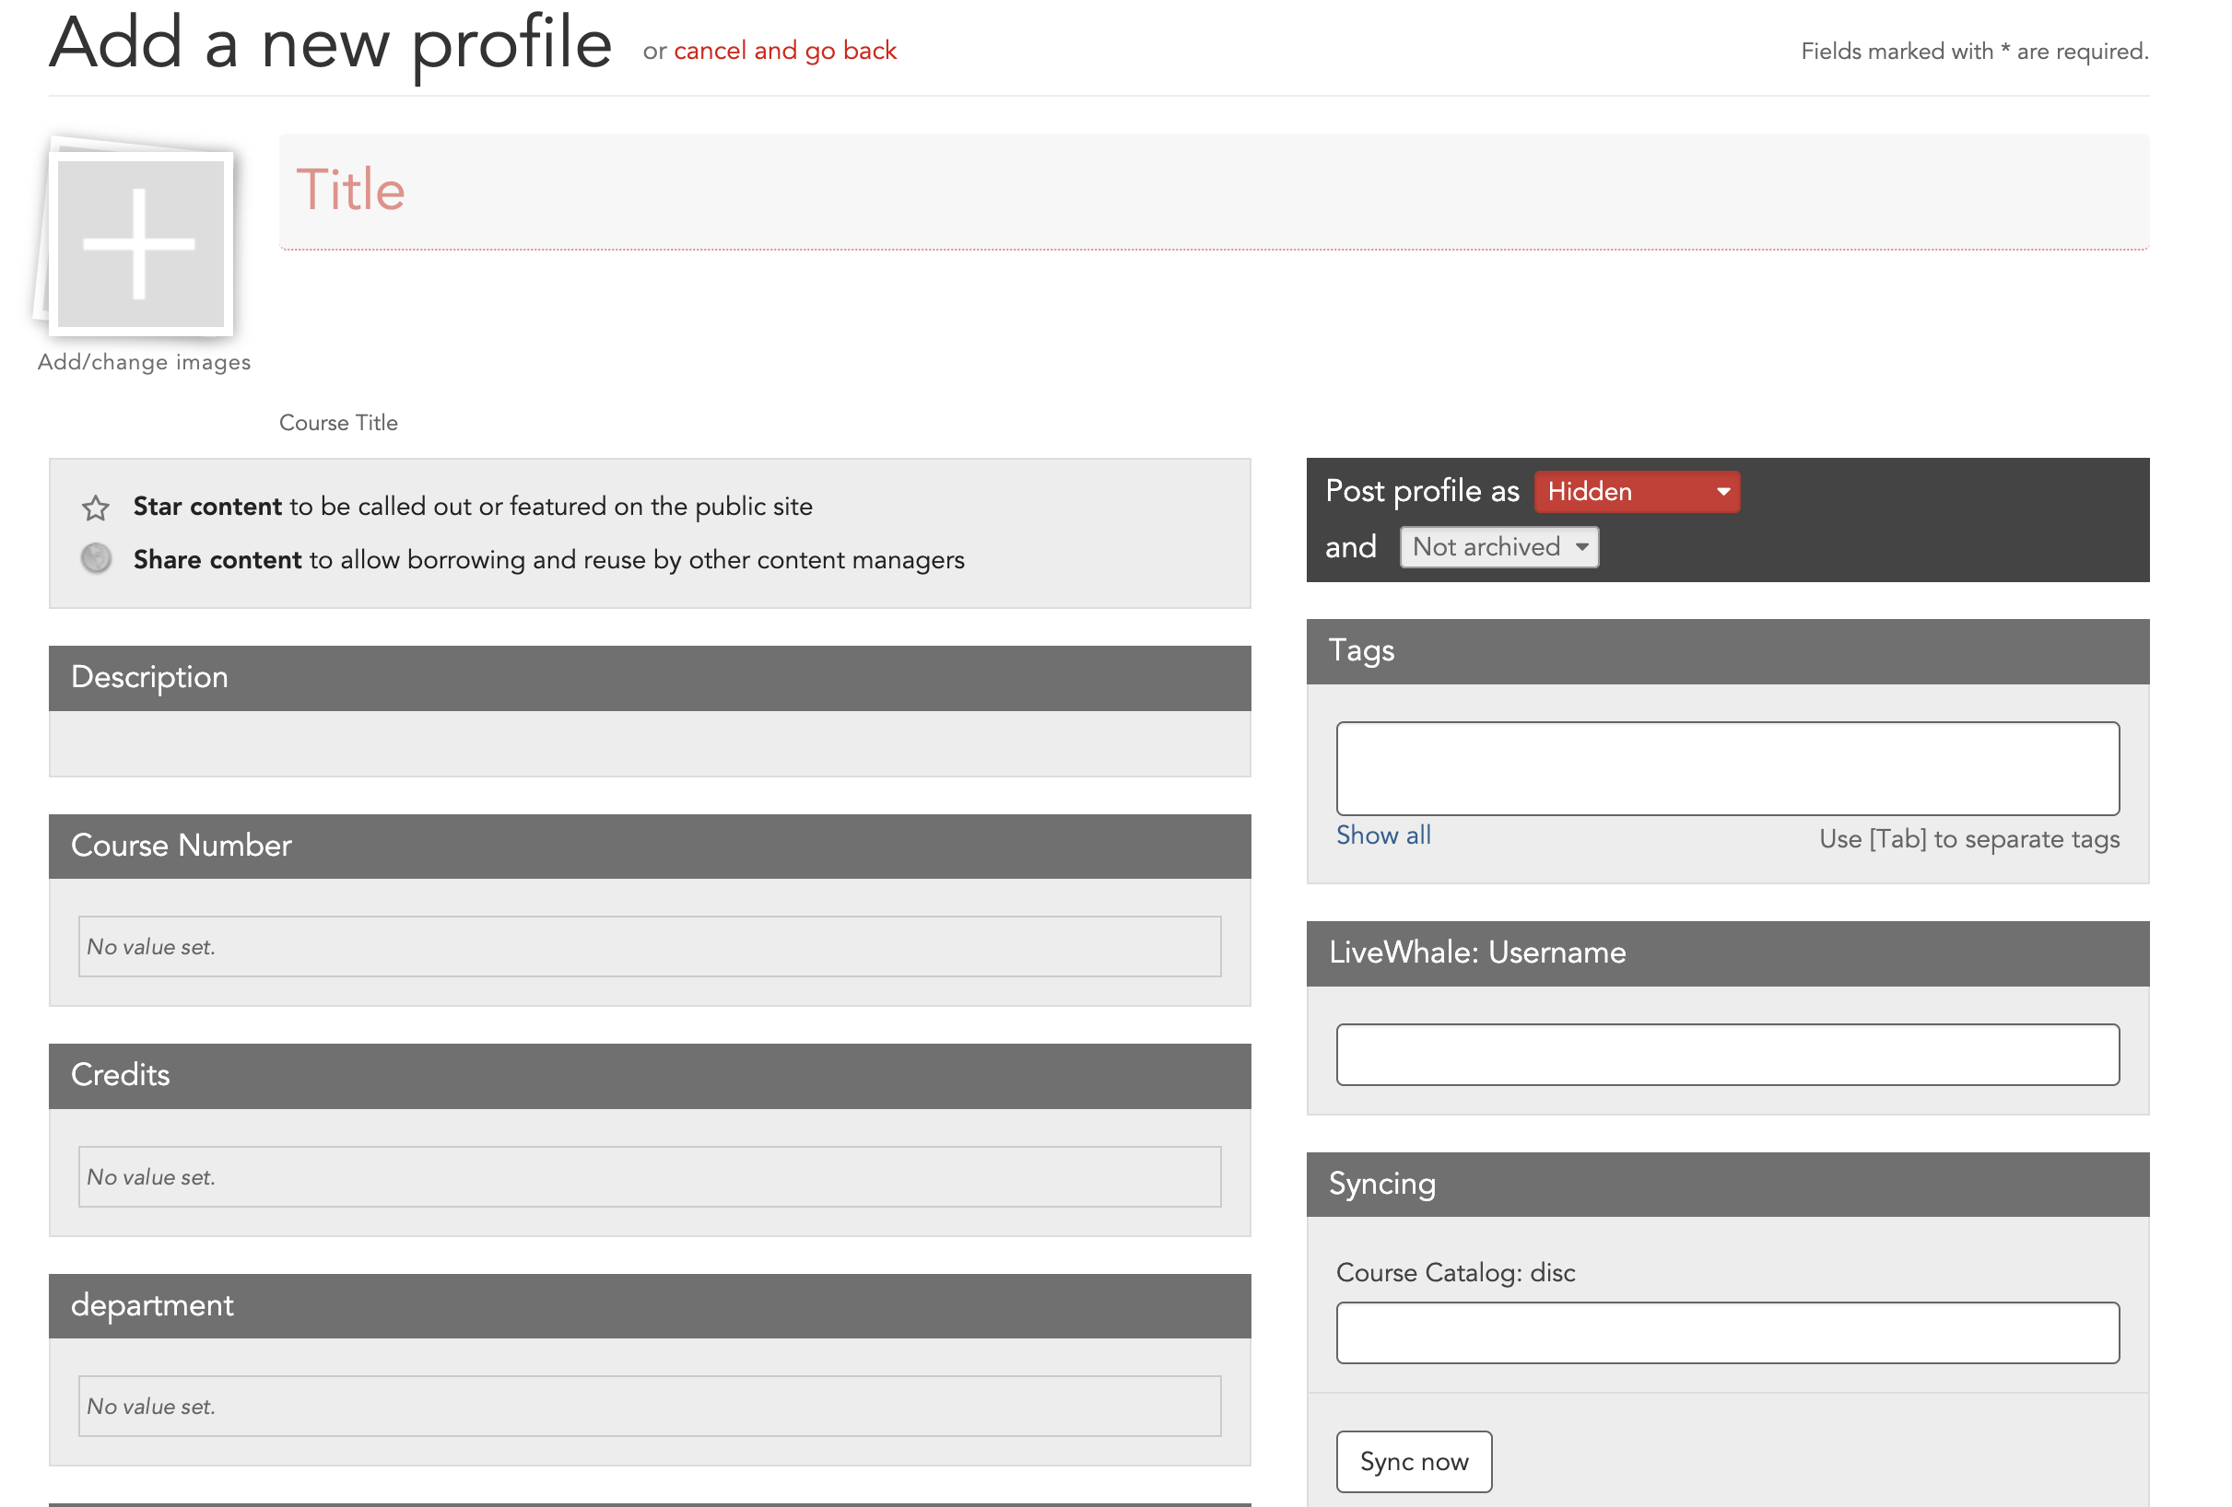Click the Course Catalog disc field
This screenshot has width=2232, height=1507.
(x=1727, y=1332)
